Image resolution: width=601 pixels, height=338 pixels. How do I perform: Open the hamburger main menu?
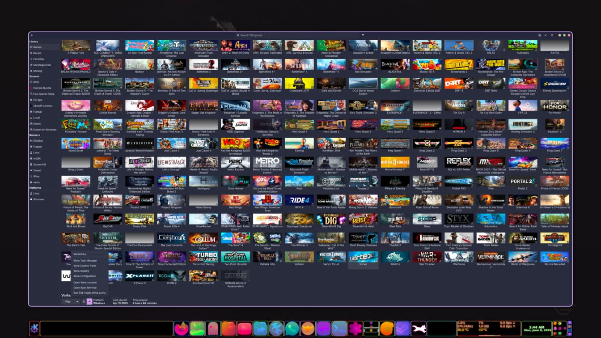click(x=552, y=35)
